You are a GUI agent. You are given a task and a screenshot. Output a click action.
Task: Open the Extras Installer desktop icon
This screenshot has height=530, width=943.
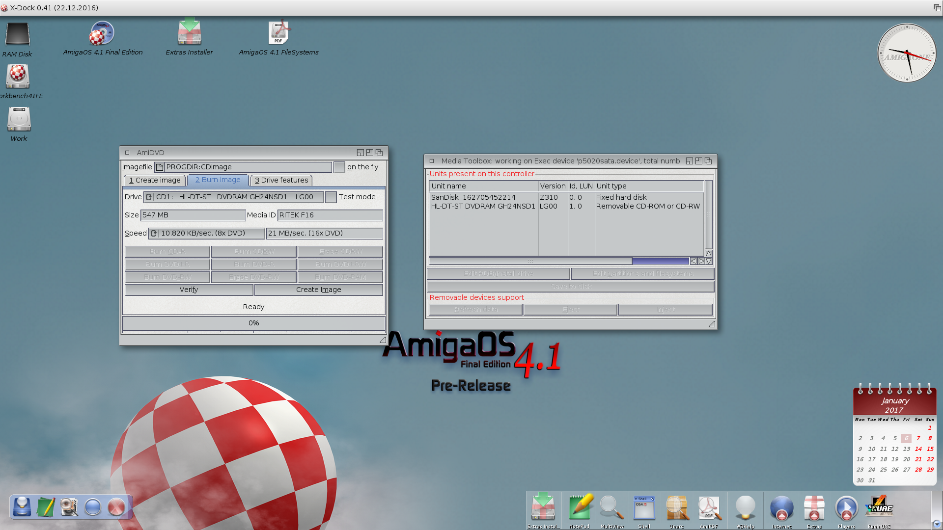189,33
